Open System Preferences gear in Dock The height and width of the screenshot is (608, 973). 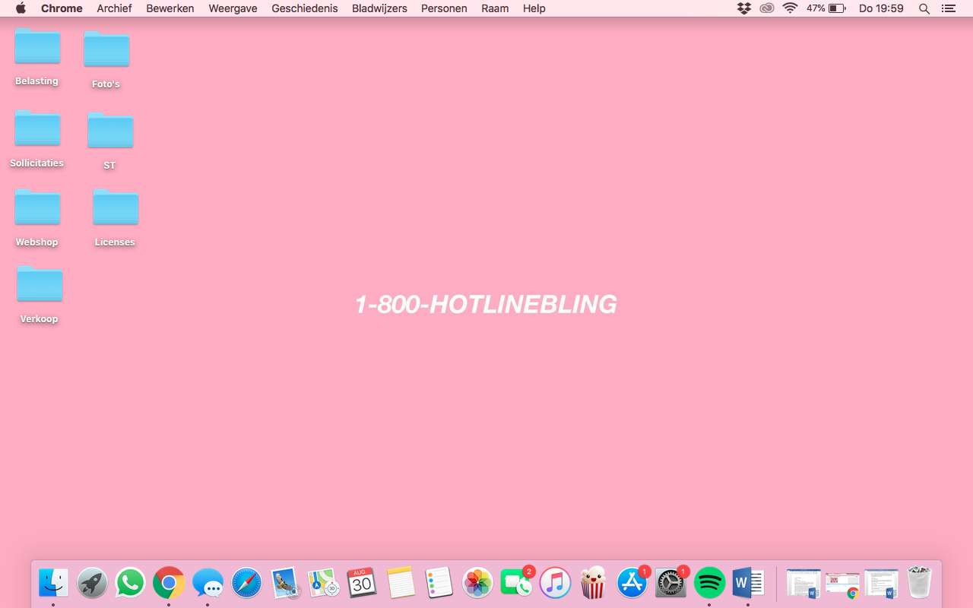pos(671,583)
